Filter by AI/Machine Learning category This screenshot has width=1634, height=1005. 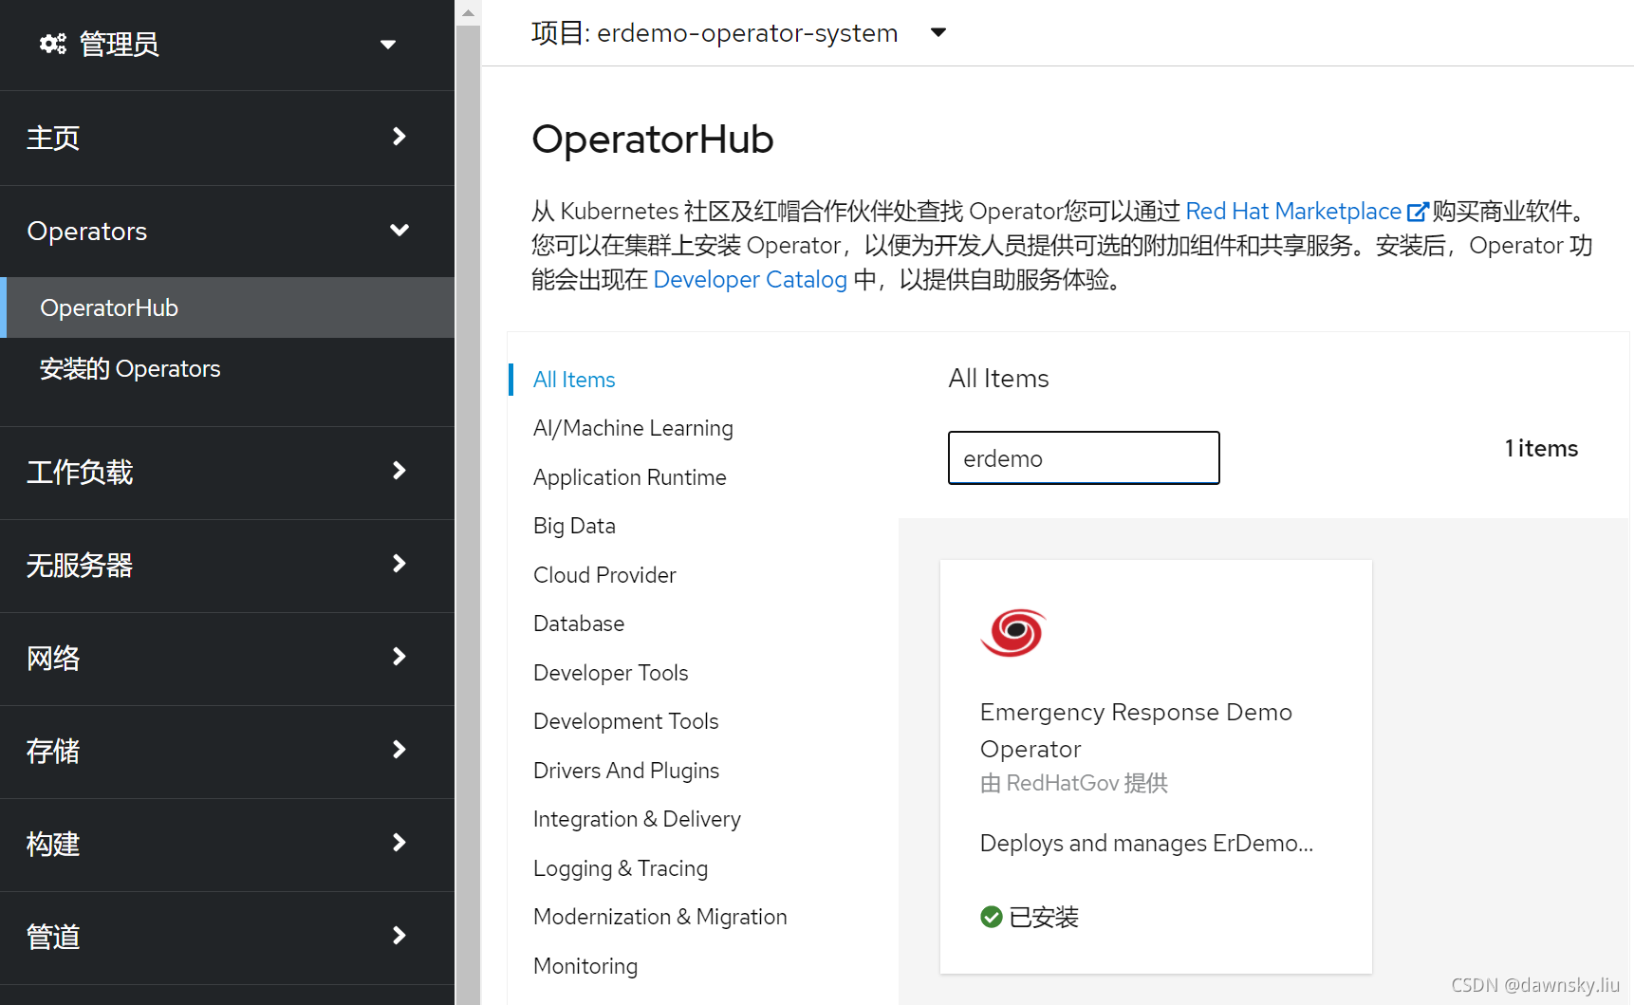tap(633, 428)
